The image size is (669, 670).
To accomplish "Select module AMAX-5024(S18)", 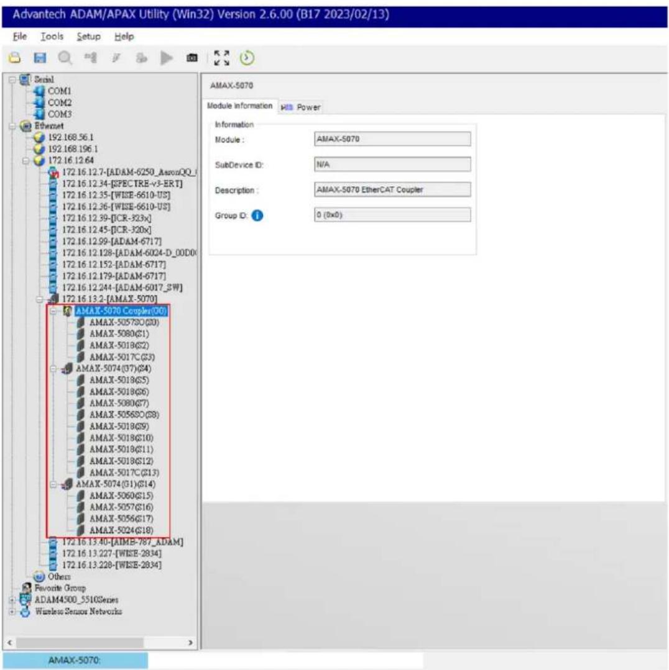I will click(121, 530).
